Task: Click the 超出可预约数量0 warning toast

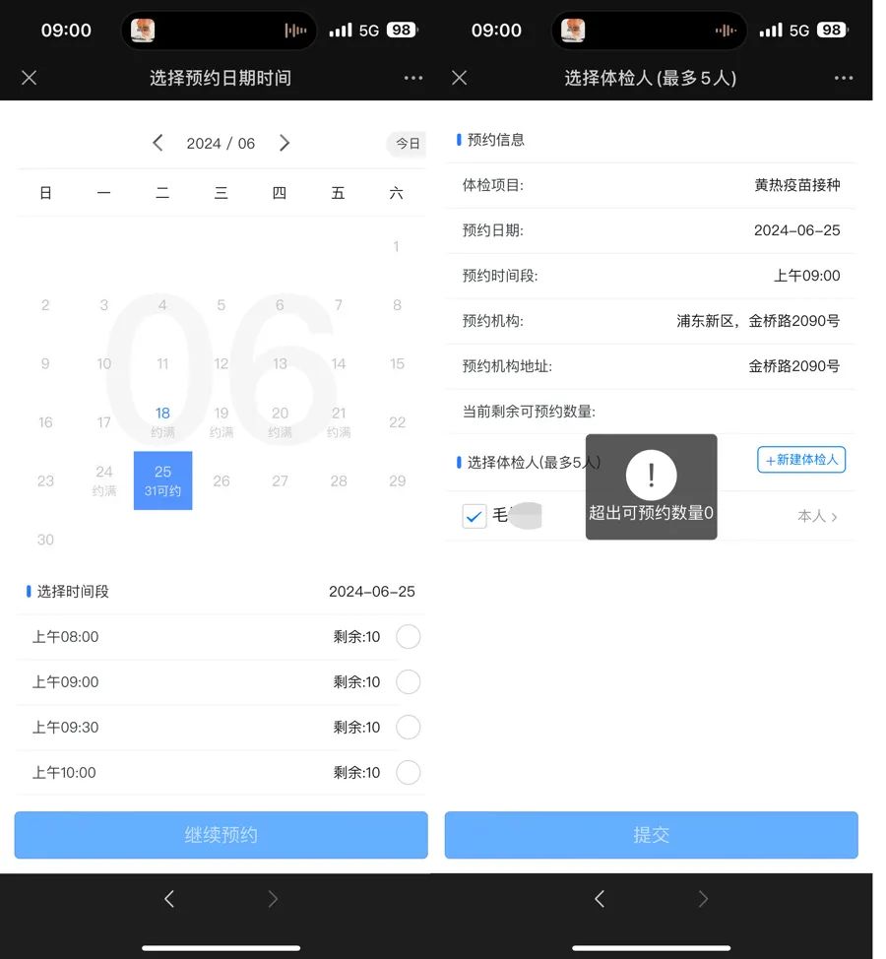Action: pos(651,486)
